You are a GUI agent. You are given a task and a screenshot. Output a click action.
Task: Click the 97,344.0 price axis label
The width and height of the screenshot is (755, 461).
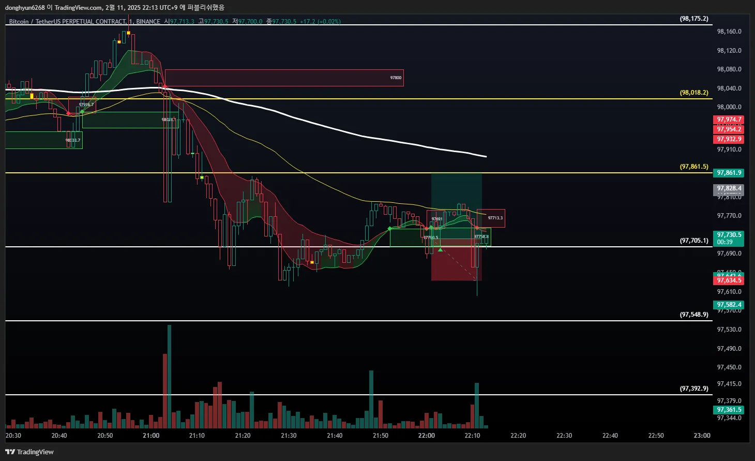click(729, 418)
